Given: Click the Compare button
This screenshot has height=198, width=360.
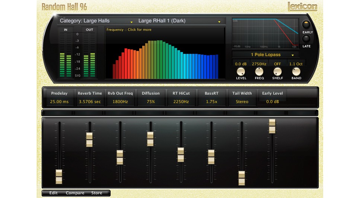Looking at the screenshot, I should [75, 193].
